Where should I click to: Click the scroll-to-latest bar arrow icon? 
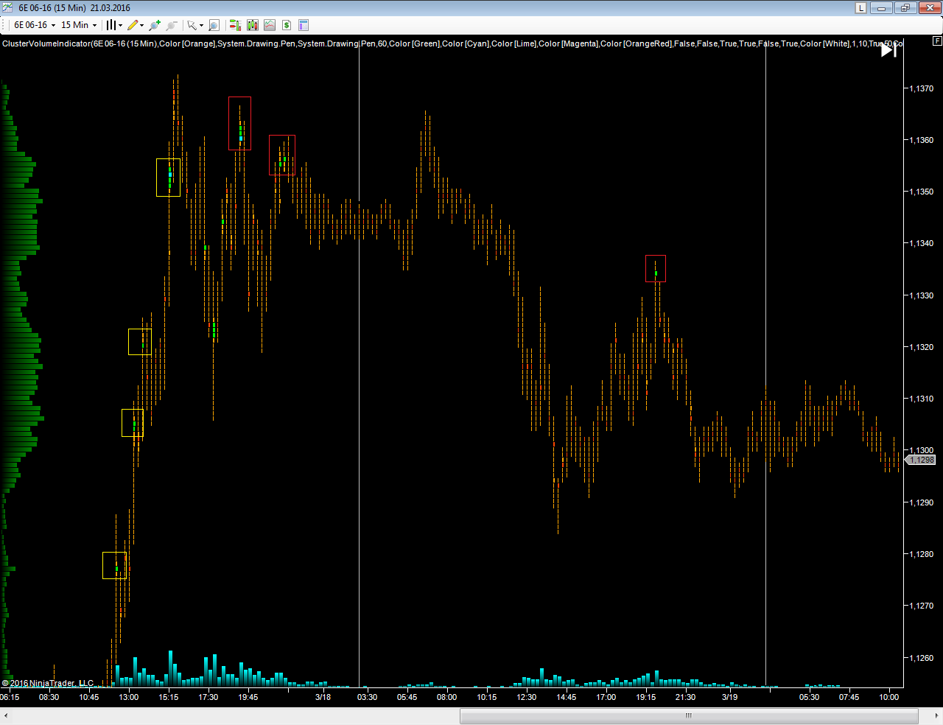[x=889, y=49]
